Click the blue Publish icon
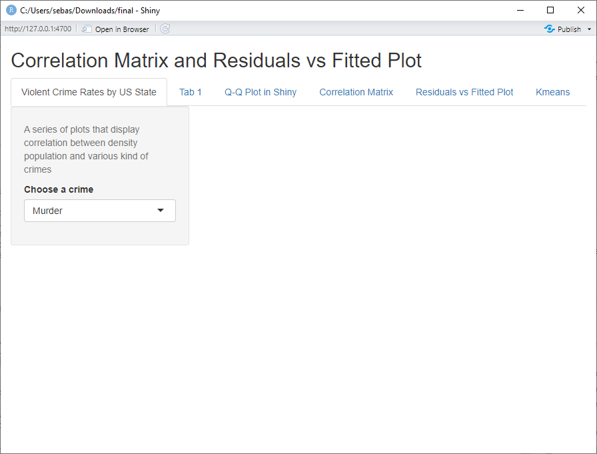The height and width of the screenshot is (454, 597). point(550,29)
